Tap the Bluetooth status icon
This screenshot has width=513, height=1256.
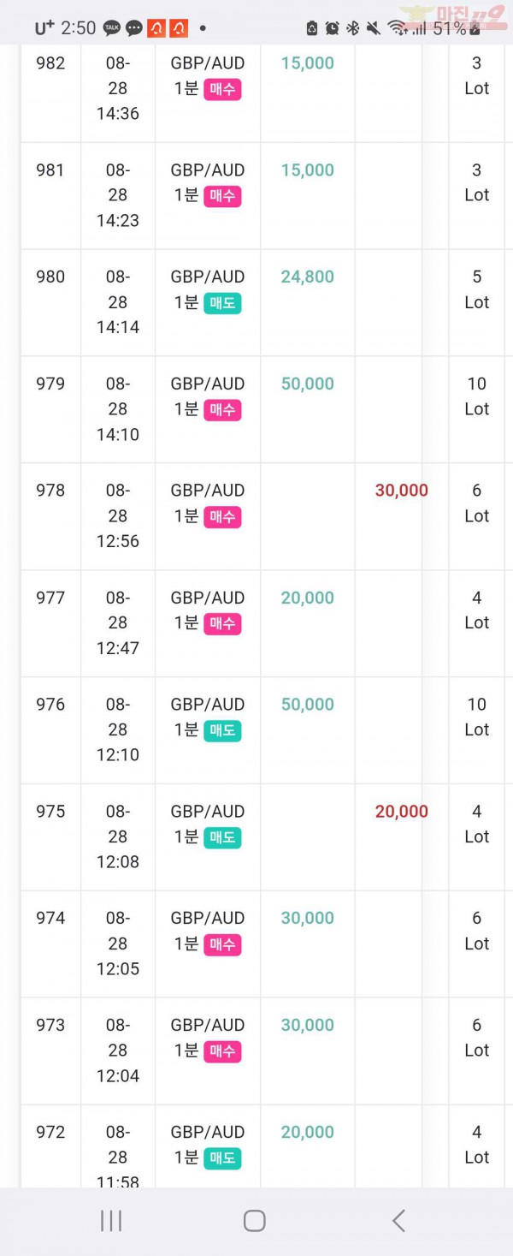(352, 28)
